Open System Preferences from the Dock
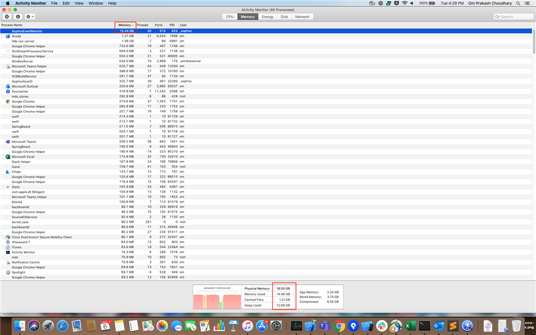Image resolution: width=536 pixels, height=335 pixels. coord(276,326)
